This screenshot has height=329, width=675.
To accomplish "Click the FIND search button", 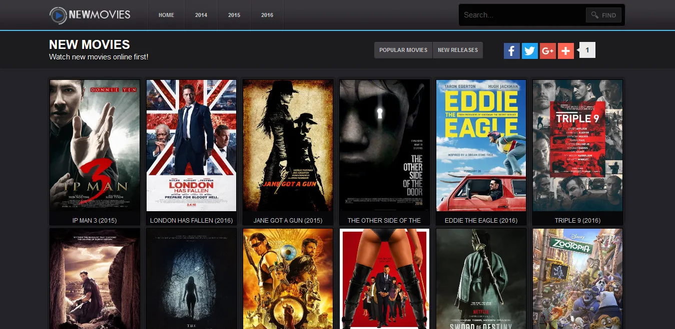I will (603, 15).
